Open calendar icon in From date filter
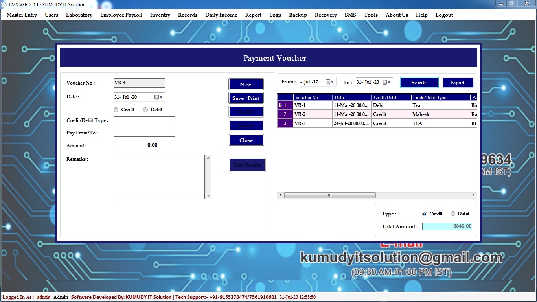Screen dimensions: 537x302 click(328, 82)
